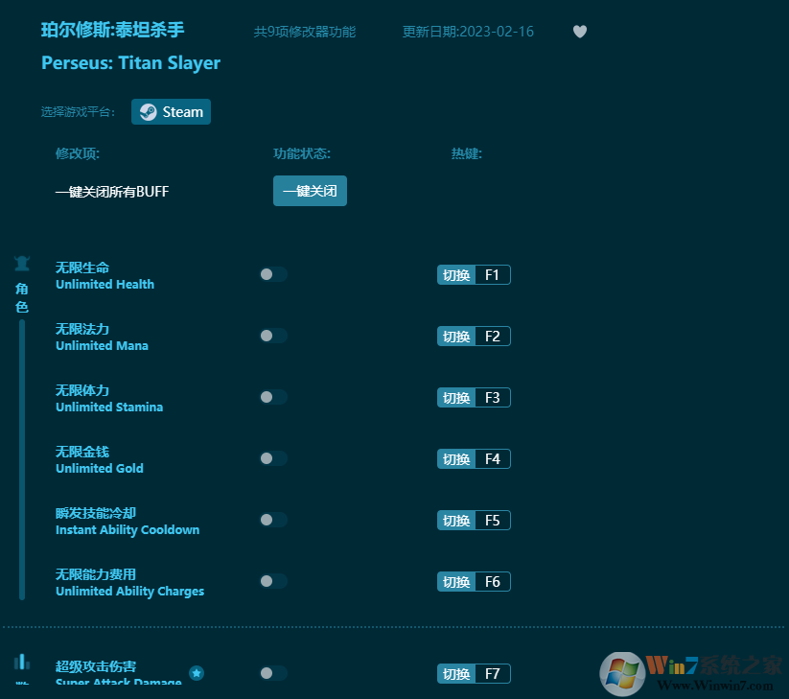Click the Perseus: Titan Slayer title
The width and height of the screenshot is (789, 699).
[130, 63]
